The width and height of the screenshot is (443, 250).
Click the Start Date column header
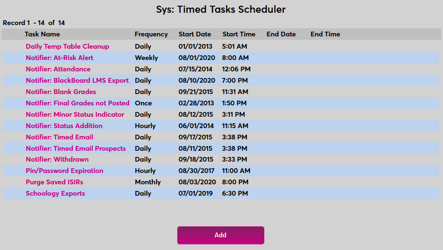195,34
